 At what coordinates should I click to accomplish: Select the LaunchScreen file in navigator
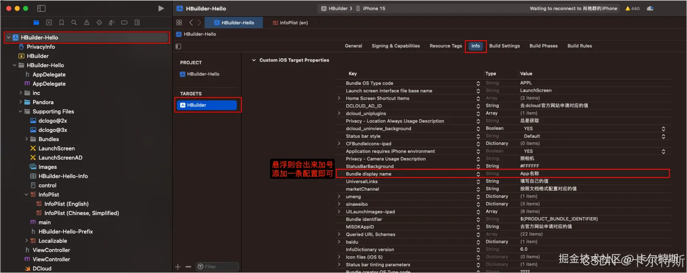pos(56,148)
